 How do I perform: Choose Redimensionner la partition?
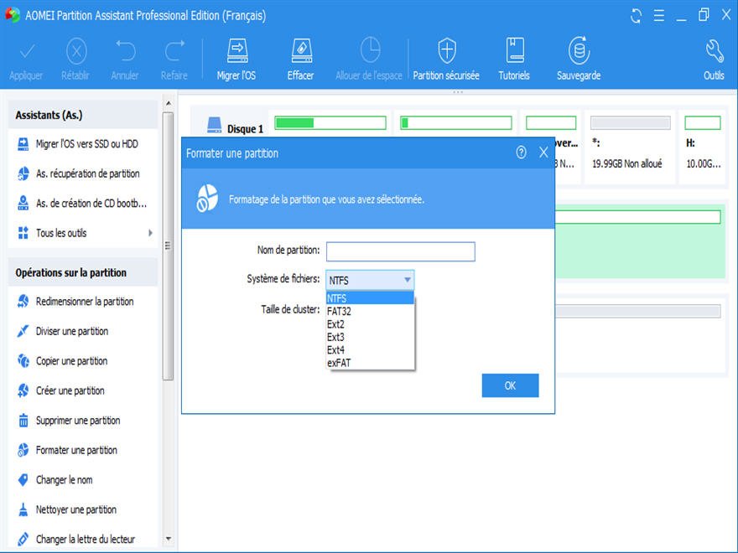coord(83,302)
